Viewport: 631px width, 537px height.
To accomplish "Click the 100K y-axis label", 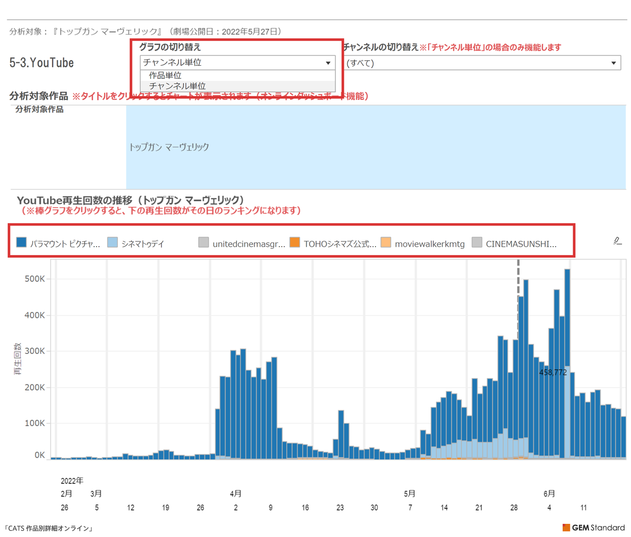I will [x=35, y=423].
